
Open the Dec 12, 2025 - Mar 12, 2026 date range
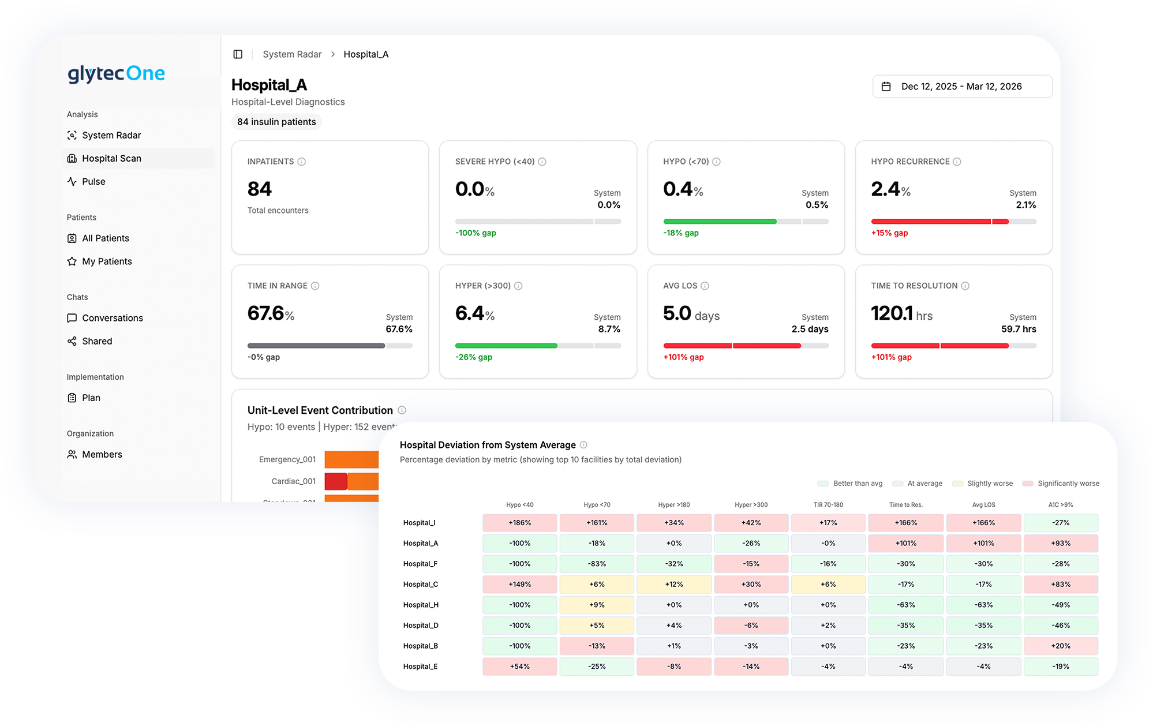click(962, 87)
